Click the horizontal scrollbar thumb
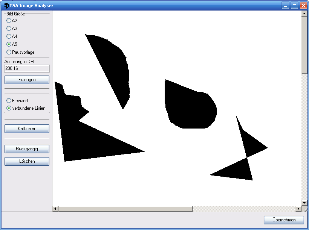309x230 pixels. [x=125, y=209]
